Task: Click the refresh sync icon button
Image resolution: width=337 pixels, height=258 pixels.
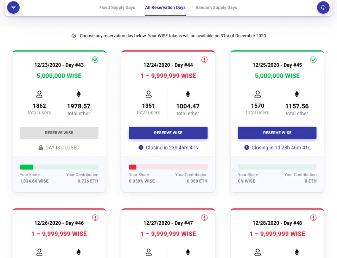Action: click(323, 7)
